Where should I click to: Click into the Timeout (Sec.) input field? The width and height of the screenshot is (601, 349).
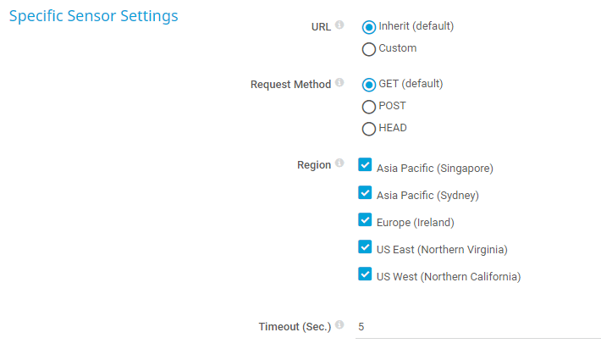pos(474,326)
